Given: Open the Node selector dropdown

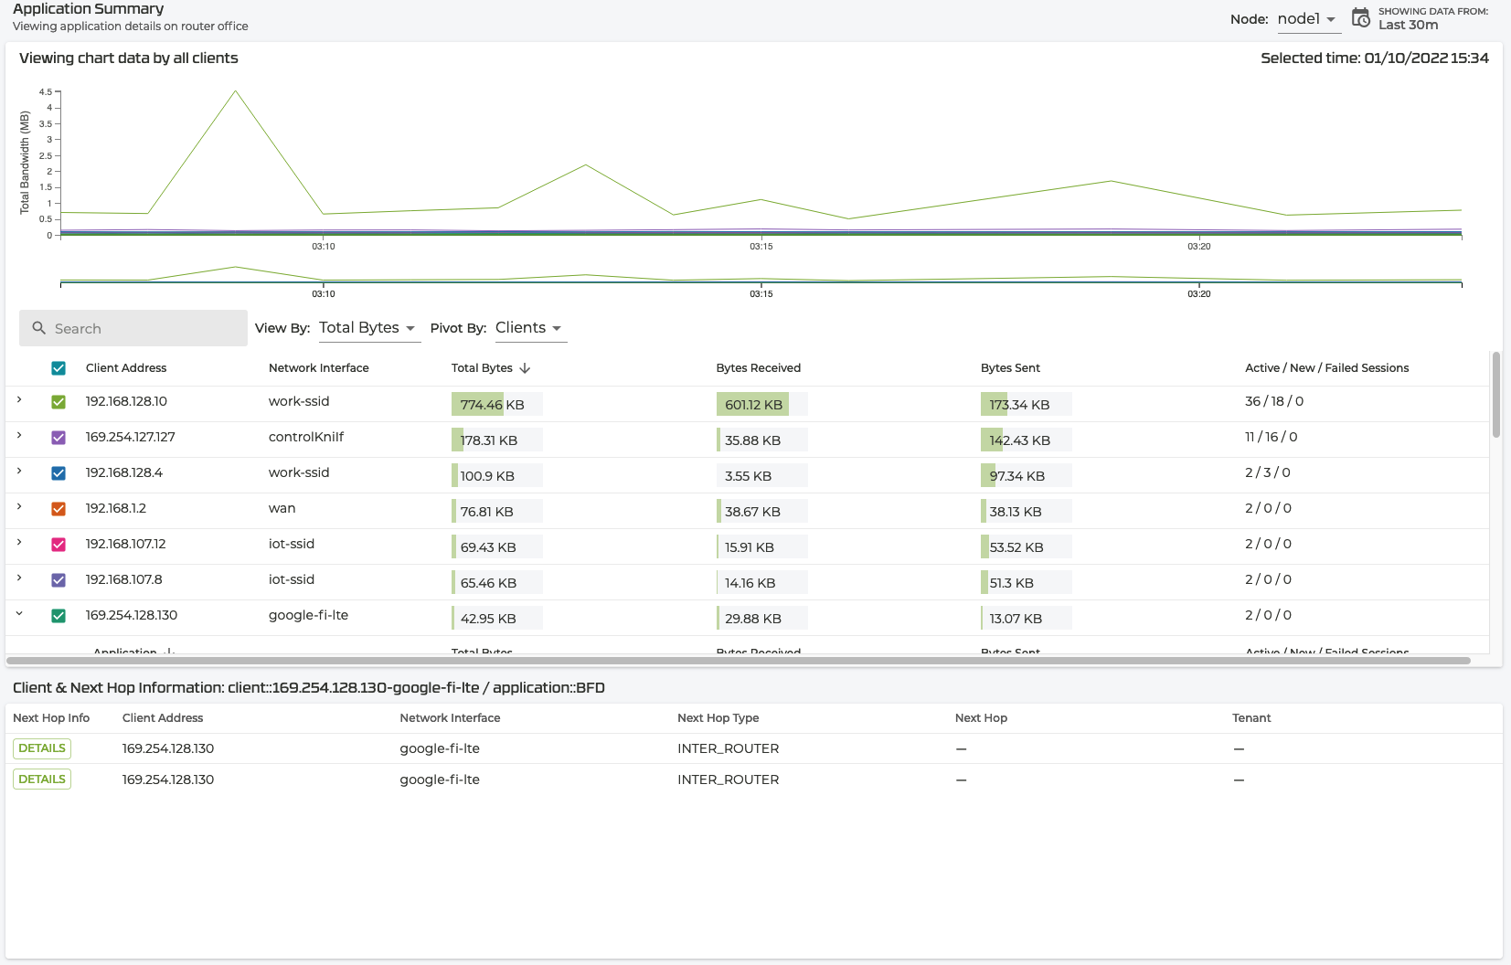Looking at the screenshot, I should coord(1307,19).
